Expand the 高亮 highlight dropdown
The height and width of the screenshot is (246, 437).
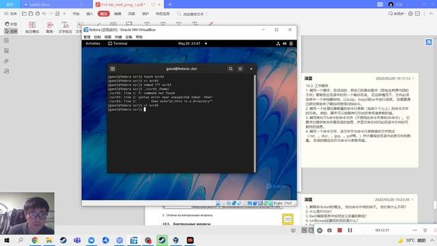(x=50, y=27)
